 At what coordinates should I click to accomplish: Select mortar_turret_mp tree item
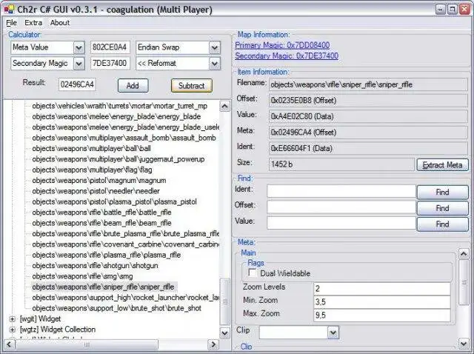pyautogui.click(x=120, y=106)
